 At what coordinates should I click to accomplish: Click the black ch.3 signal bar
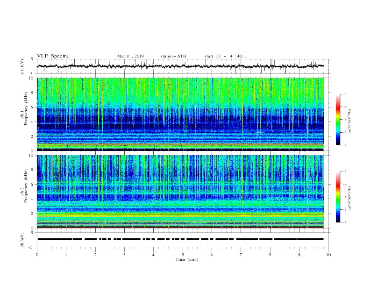tap(180, 239)
